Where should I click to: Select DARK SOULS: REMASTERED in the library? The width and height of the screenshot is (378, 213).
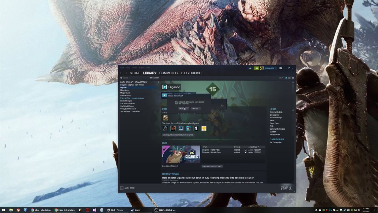pyautogui.click(x=133, y=82)
